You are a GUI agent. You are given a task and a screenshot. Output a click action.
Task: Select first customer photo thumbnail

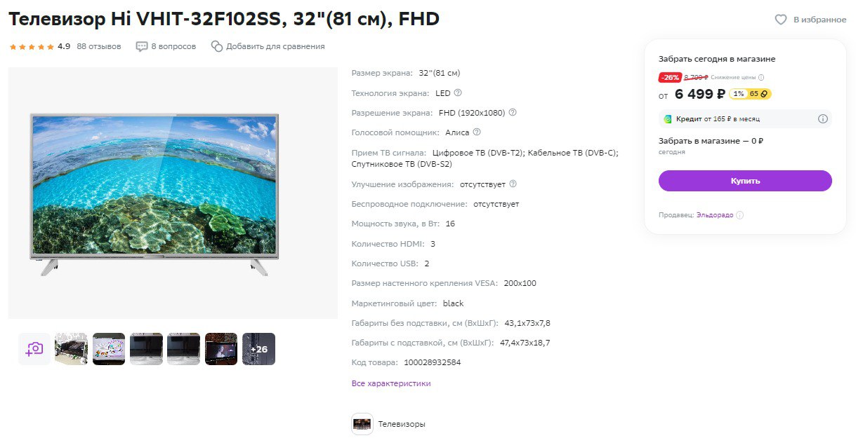[x=71, y=349]
